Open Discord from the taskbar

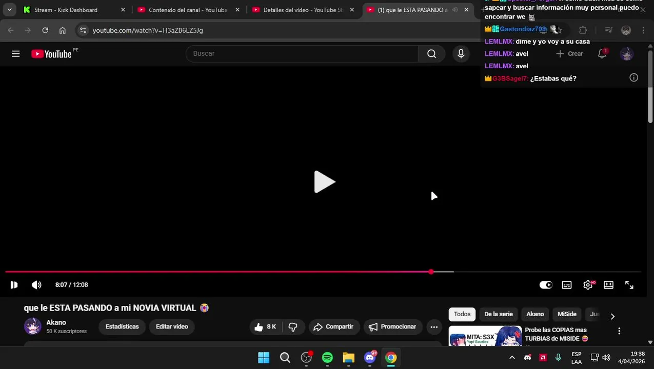click(370, 358)
